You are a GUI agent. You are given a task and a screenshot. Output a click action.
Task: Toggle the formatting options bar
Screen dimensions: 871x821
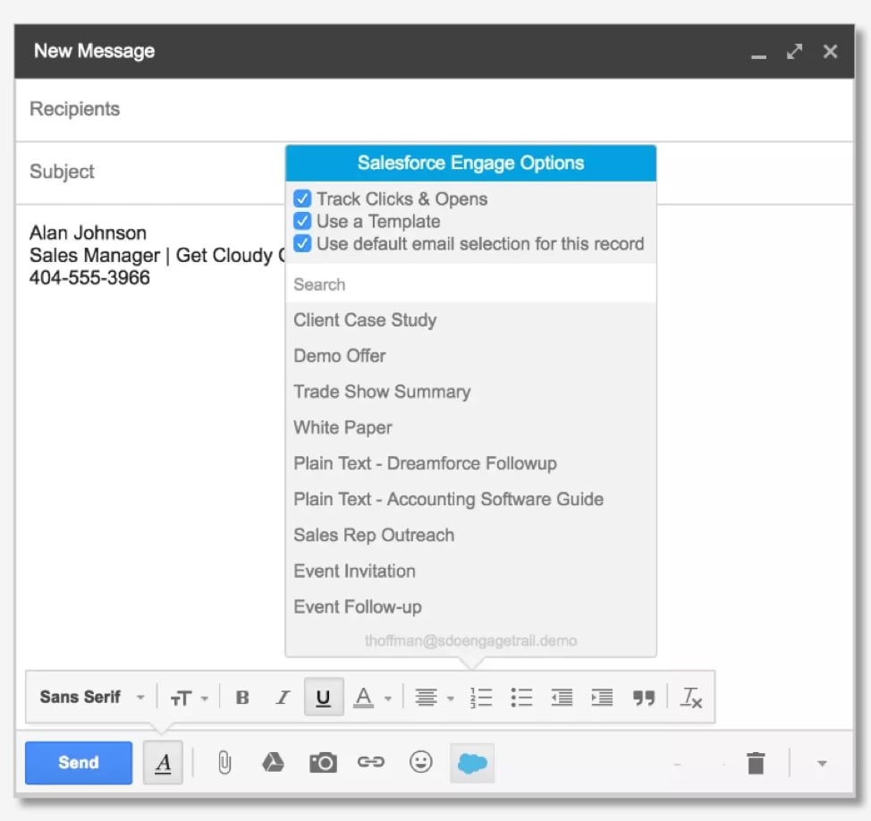coord(163,763)
